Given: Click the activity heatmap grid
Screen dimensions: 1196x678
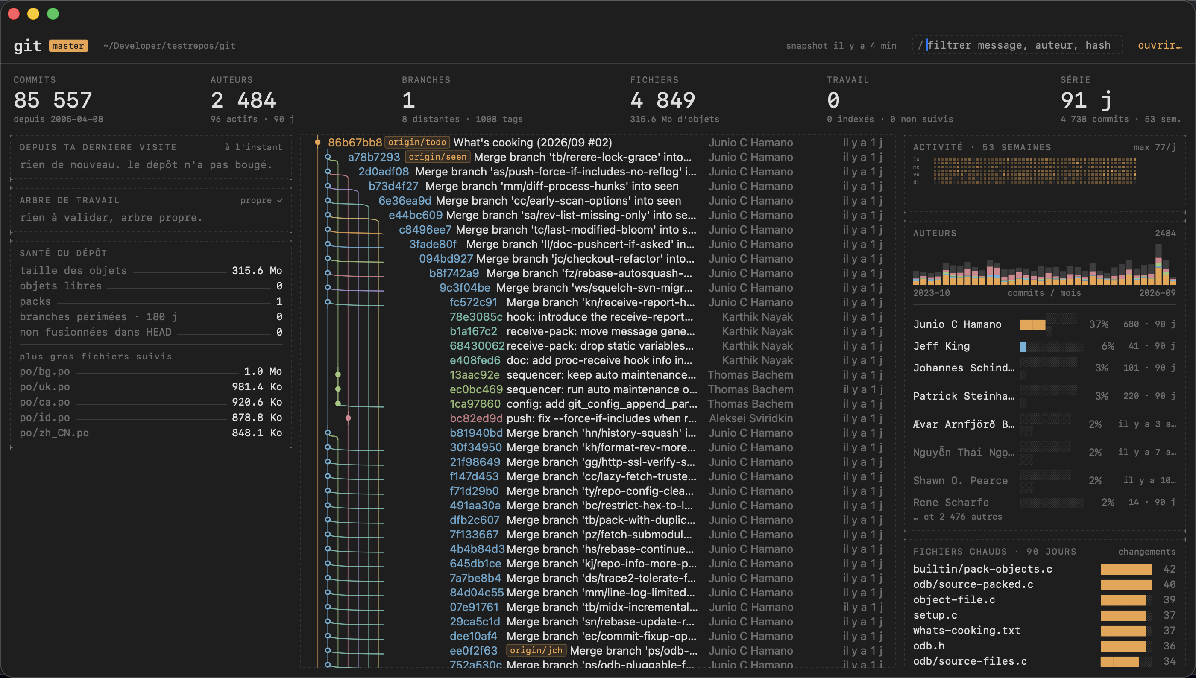Looking at the screenshot, I should (1035, 170).
